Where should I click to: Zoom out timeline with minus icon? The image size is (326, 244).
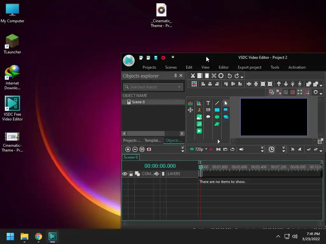tap(135, 149)
